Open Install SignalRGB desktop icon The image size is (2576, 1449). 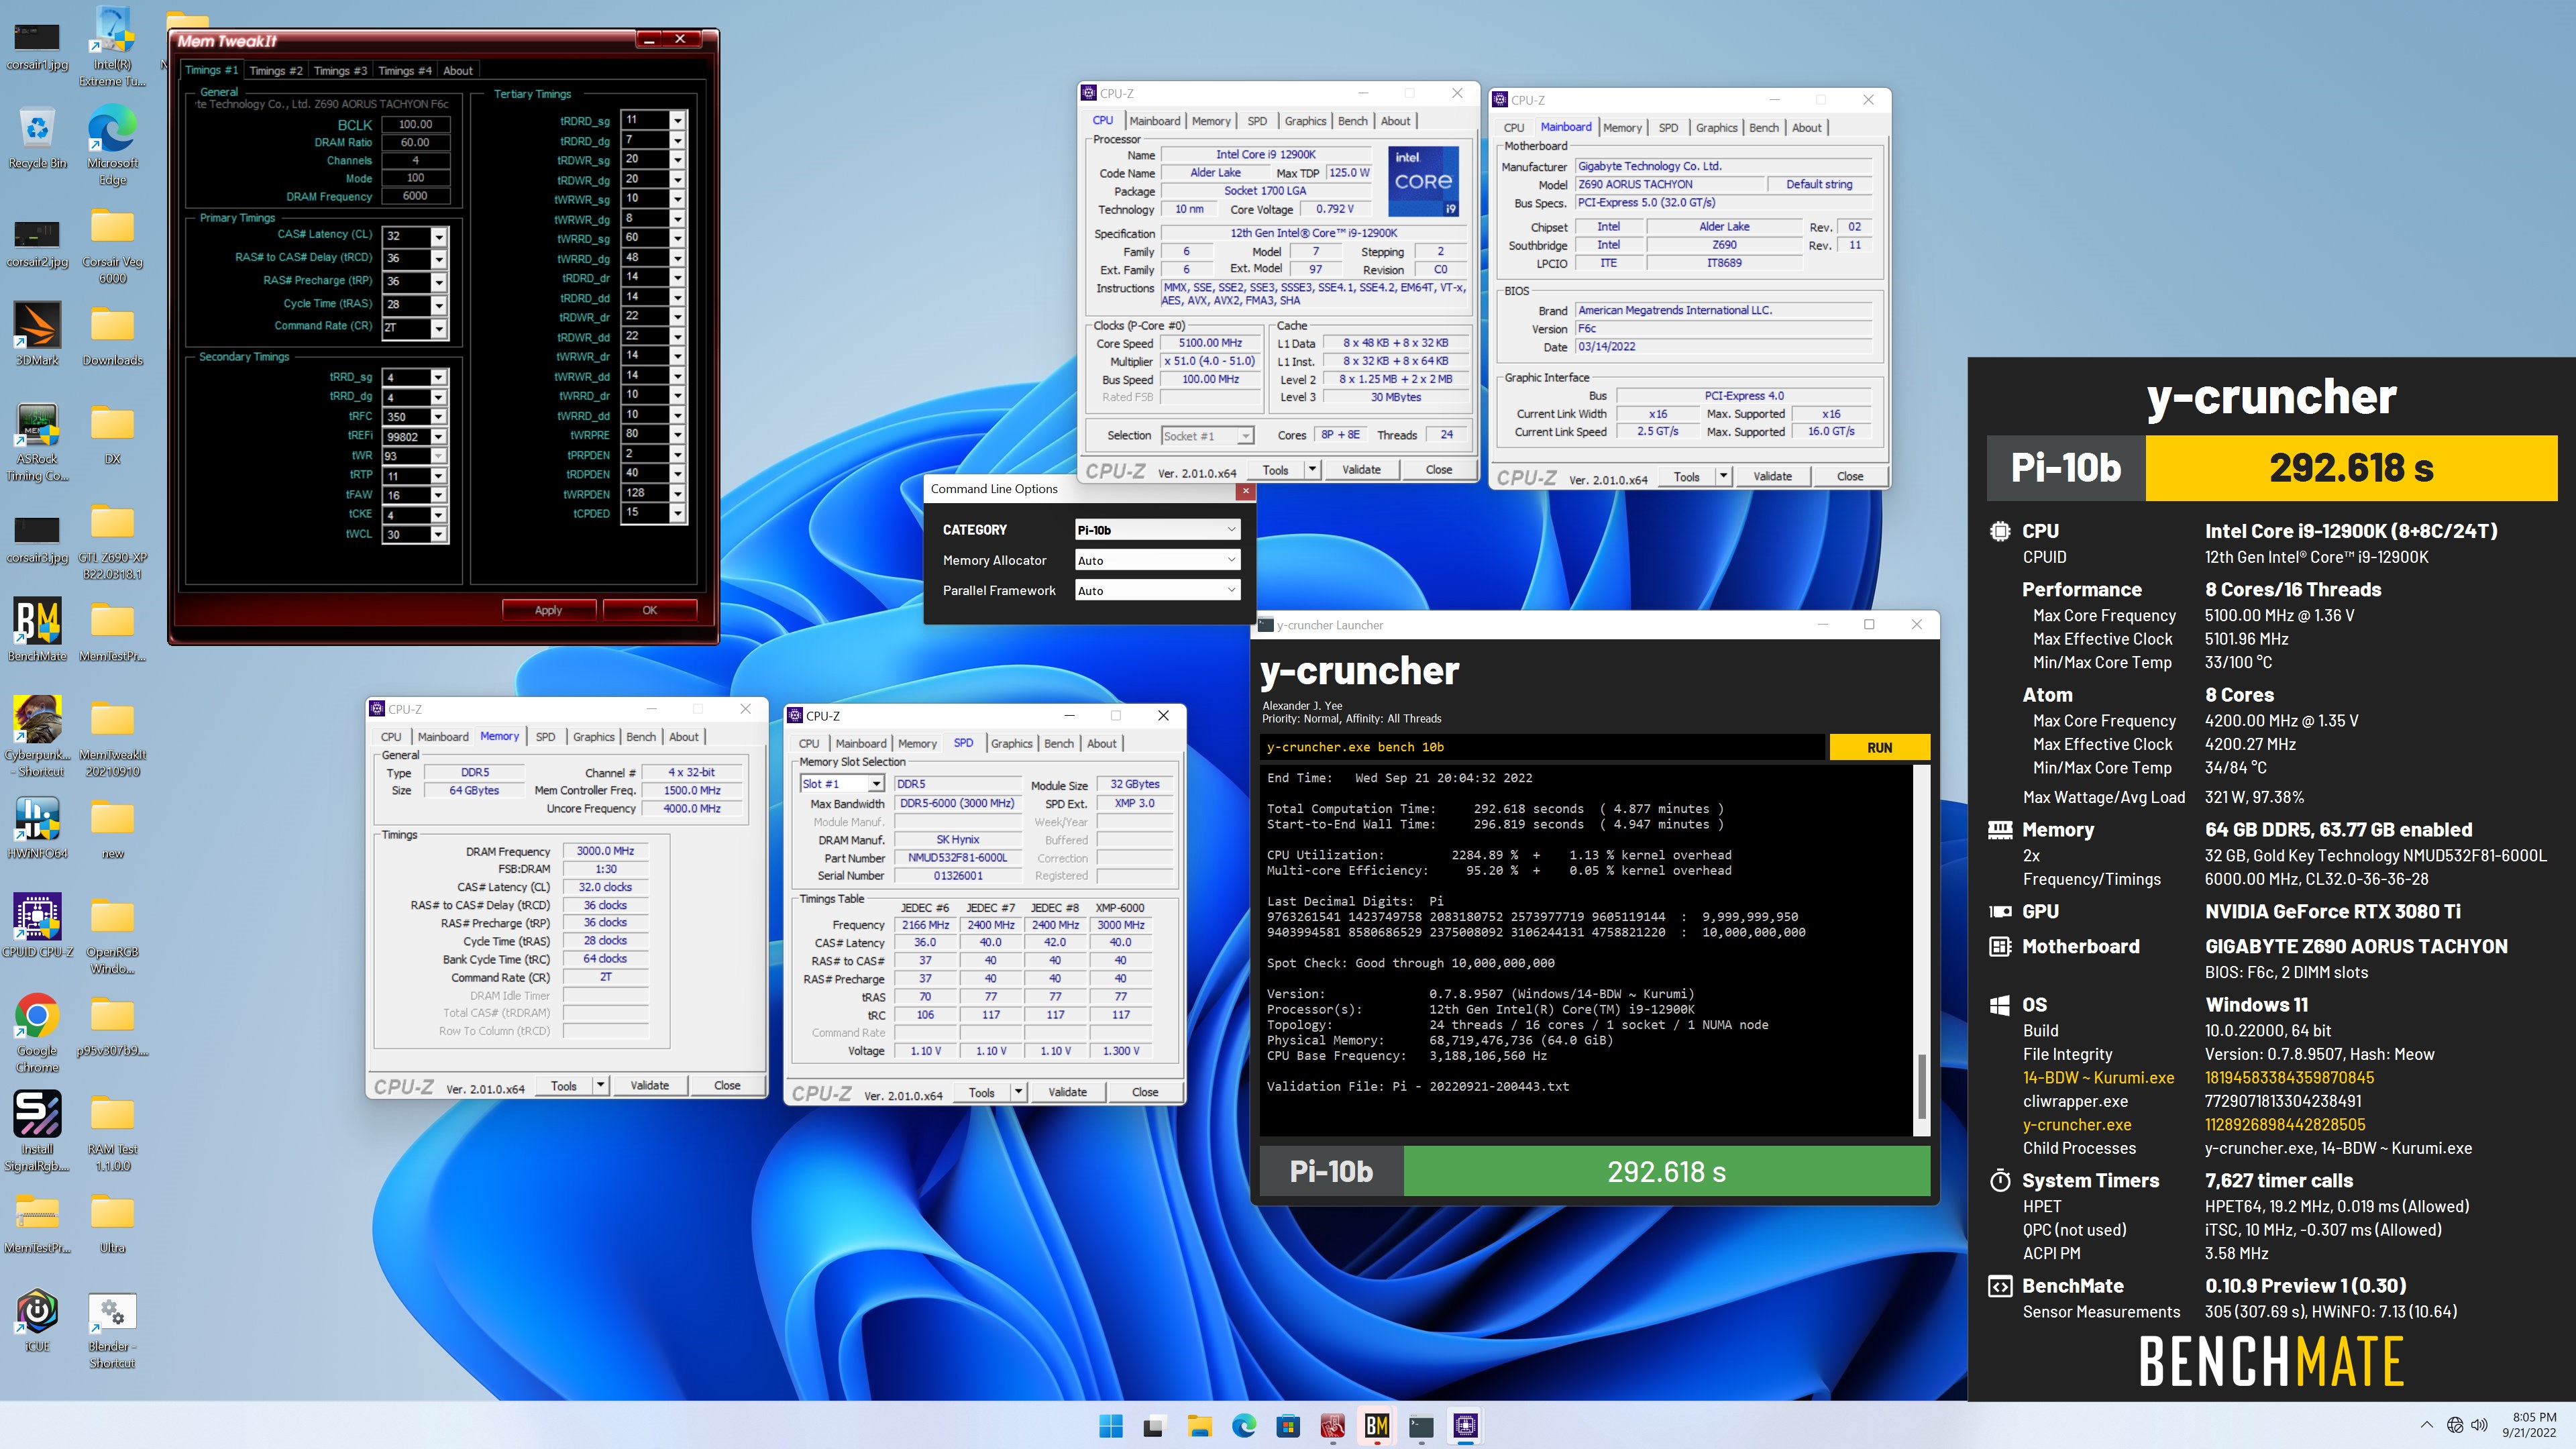click(x=37, y=1131)
